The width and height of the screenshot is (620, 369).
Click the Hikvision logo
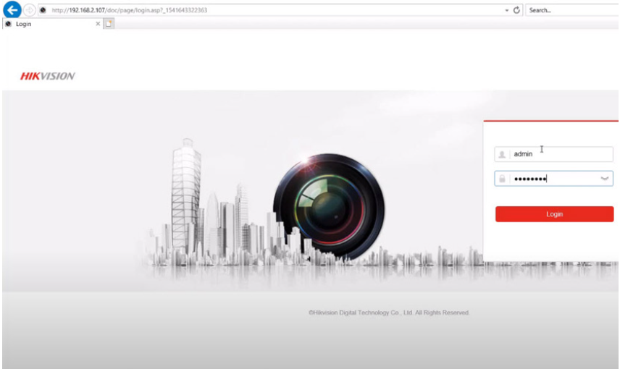coord(47,76)
